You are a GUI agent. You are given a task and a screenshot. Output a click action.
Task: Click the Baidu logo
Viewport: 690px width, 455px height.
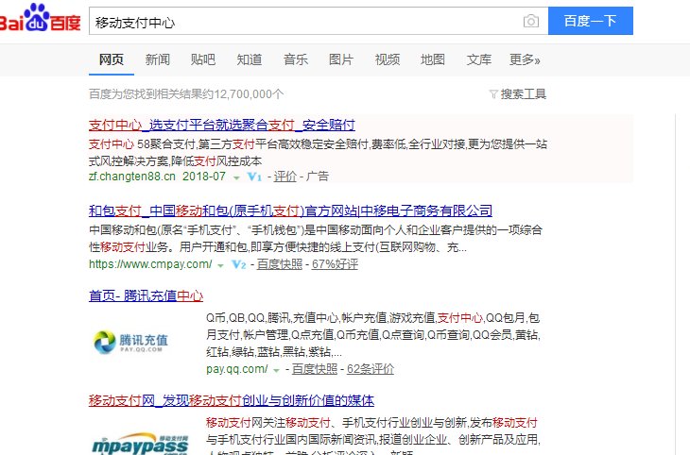coord(40,19)
